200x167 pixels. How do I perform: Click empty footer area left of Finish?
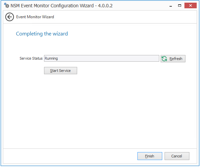click(70, 156)
